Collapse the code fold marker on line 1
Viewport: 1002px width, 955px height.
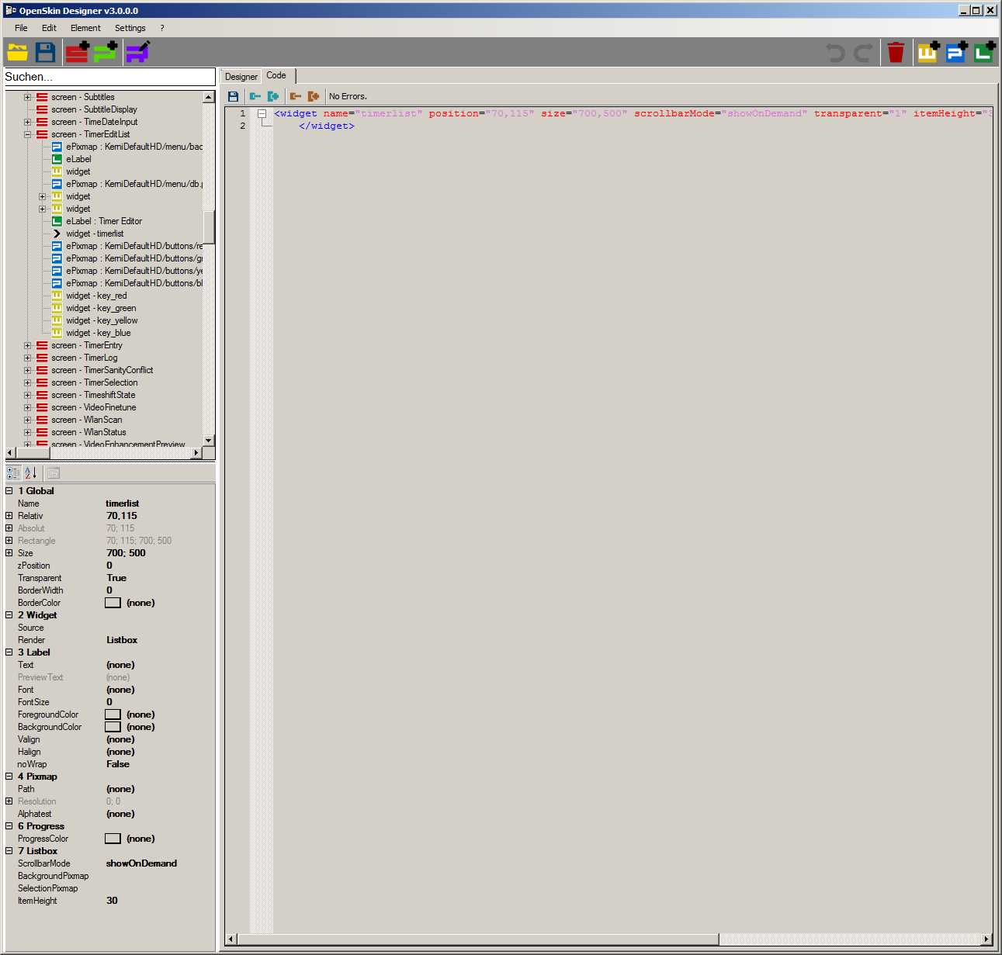pos(262,114)
